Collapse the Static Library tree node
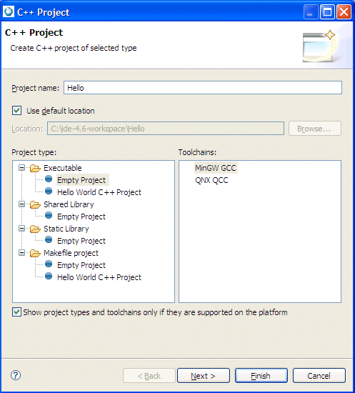The width and height of the screenshot is (355, 393). [x=22, y=229]
